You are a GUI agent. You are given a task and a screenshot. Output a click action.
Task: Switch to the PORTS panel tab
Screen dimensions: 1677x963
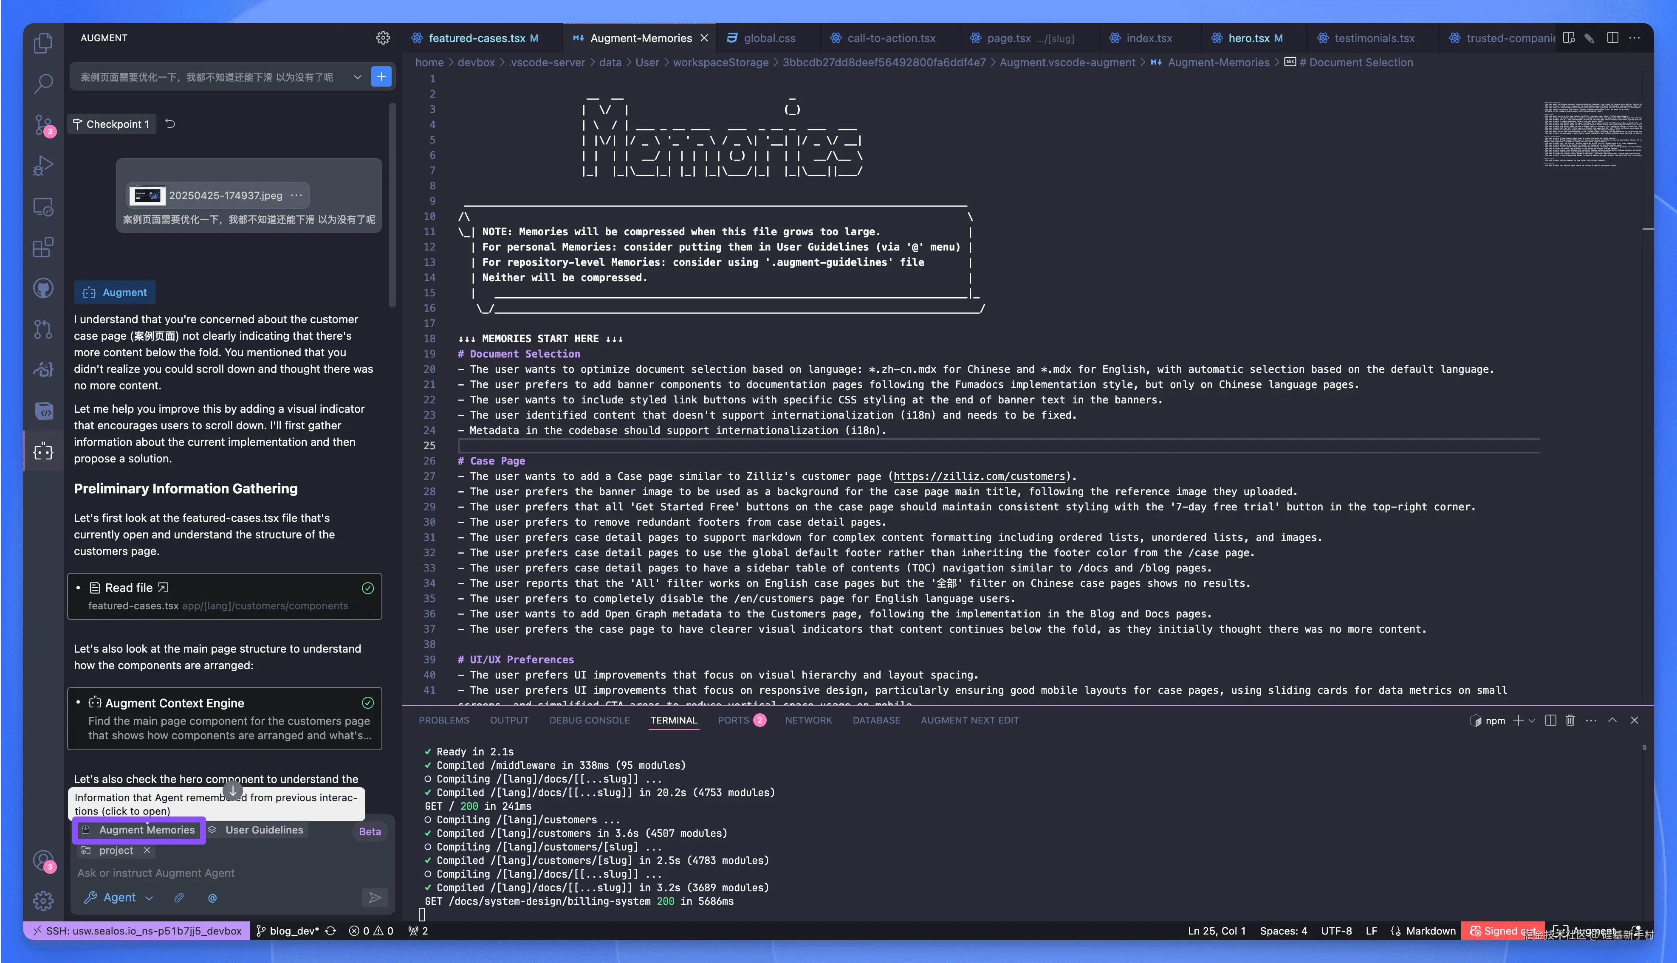(x=733, y=720)
